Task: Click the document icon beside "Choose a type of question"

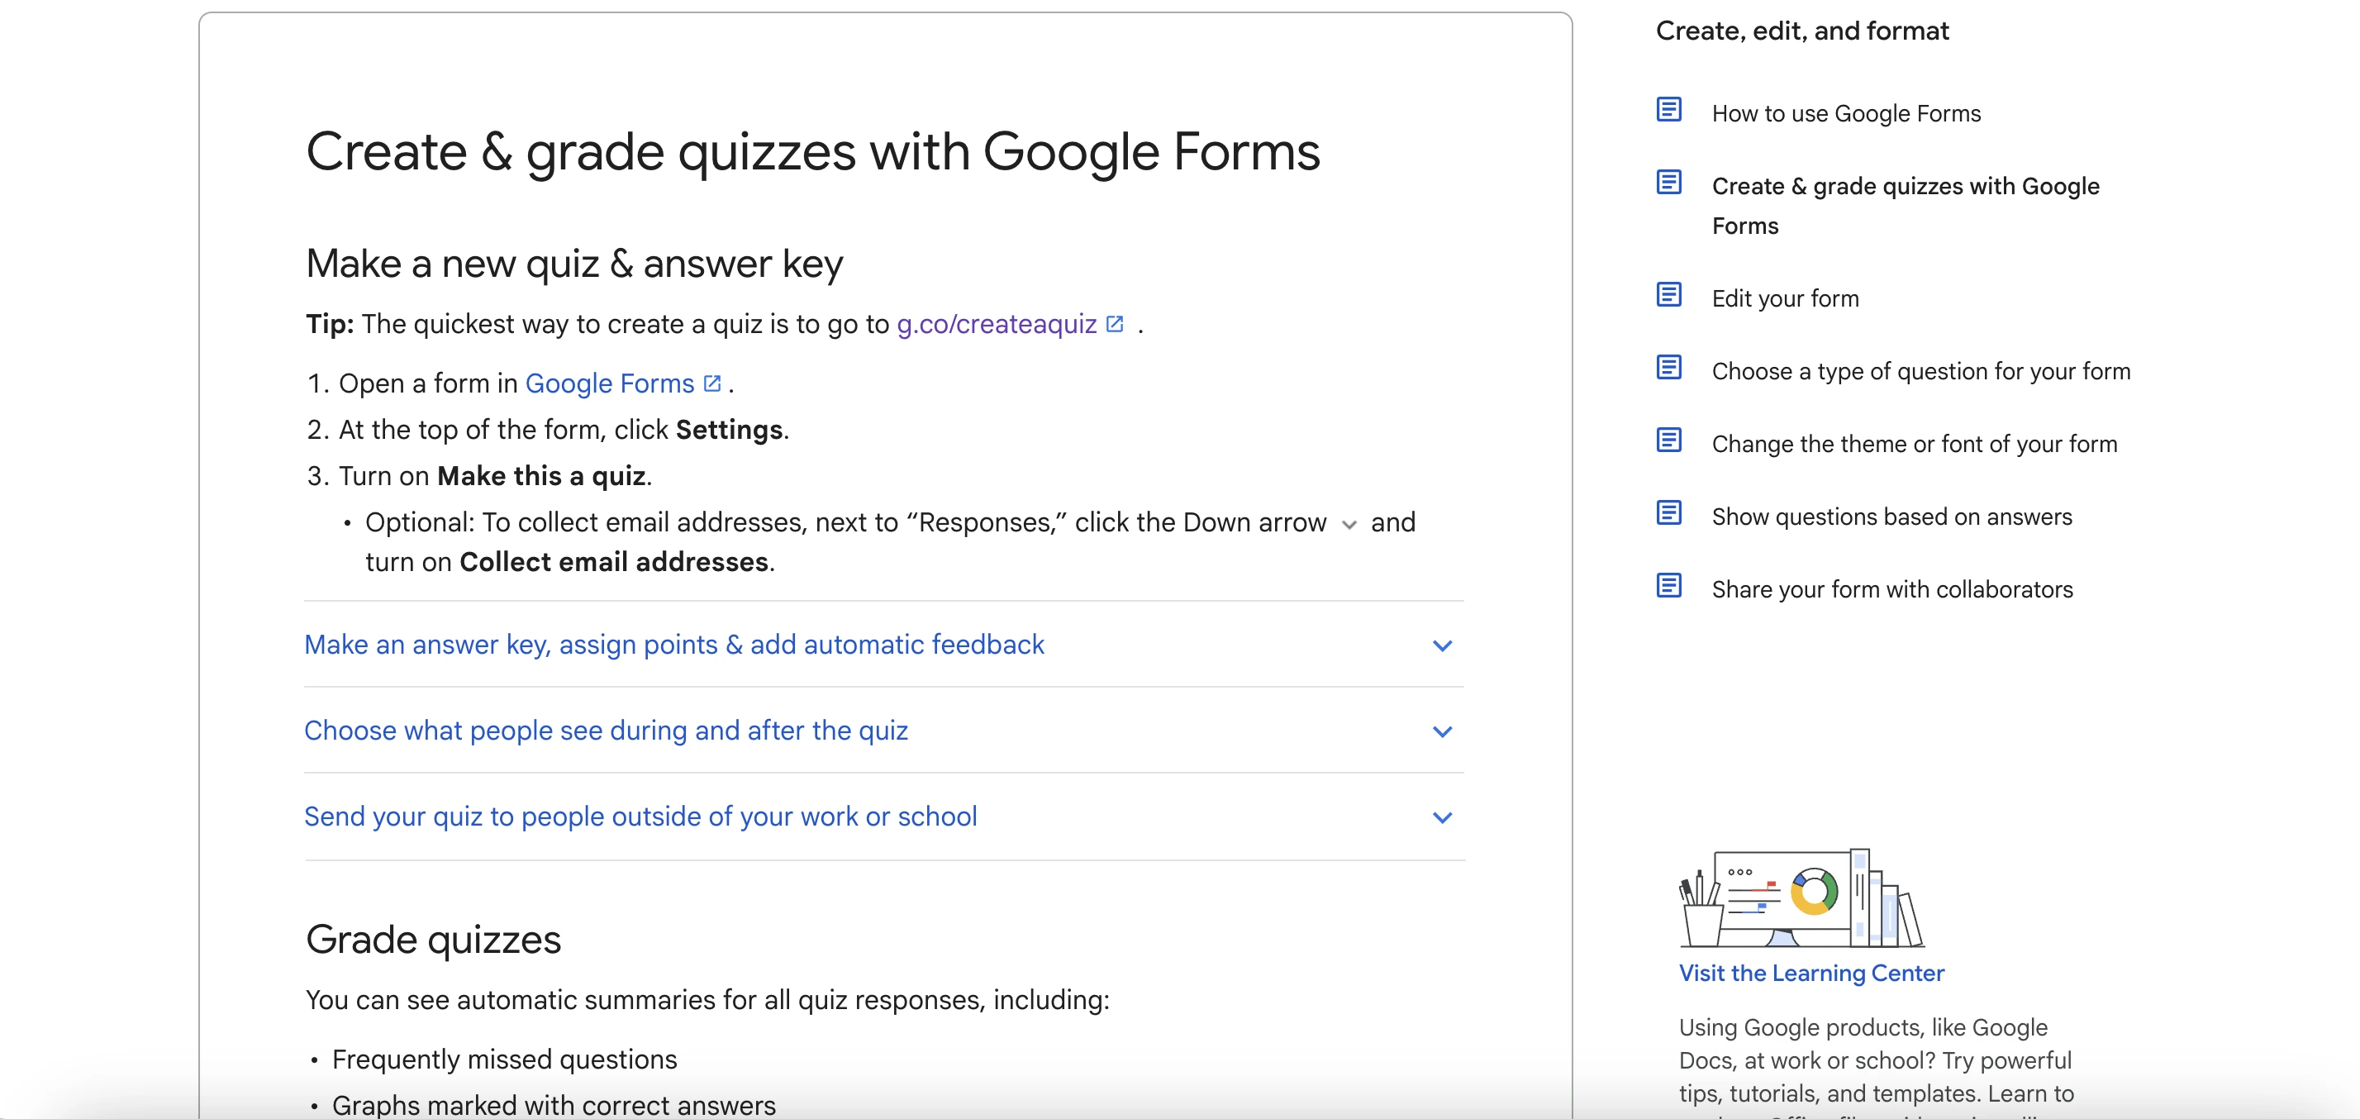Action: pos(1669,369)
